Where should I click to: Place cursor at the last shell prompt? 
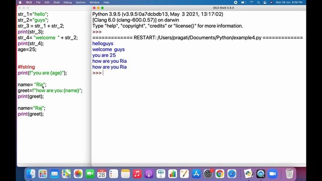[103, 73]
